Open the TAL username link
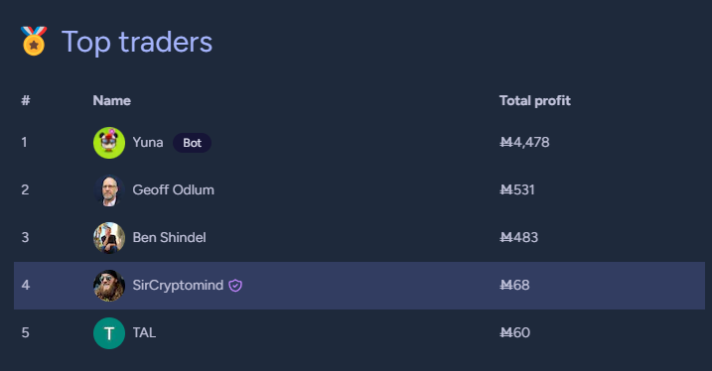The height and width of the screenshot is (371, 712). [144, 333]
